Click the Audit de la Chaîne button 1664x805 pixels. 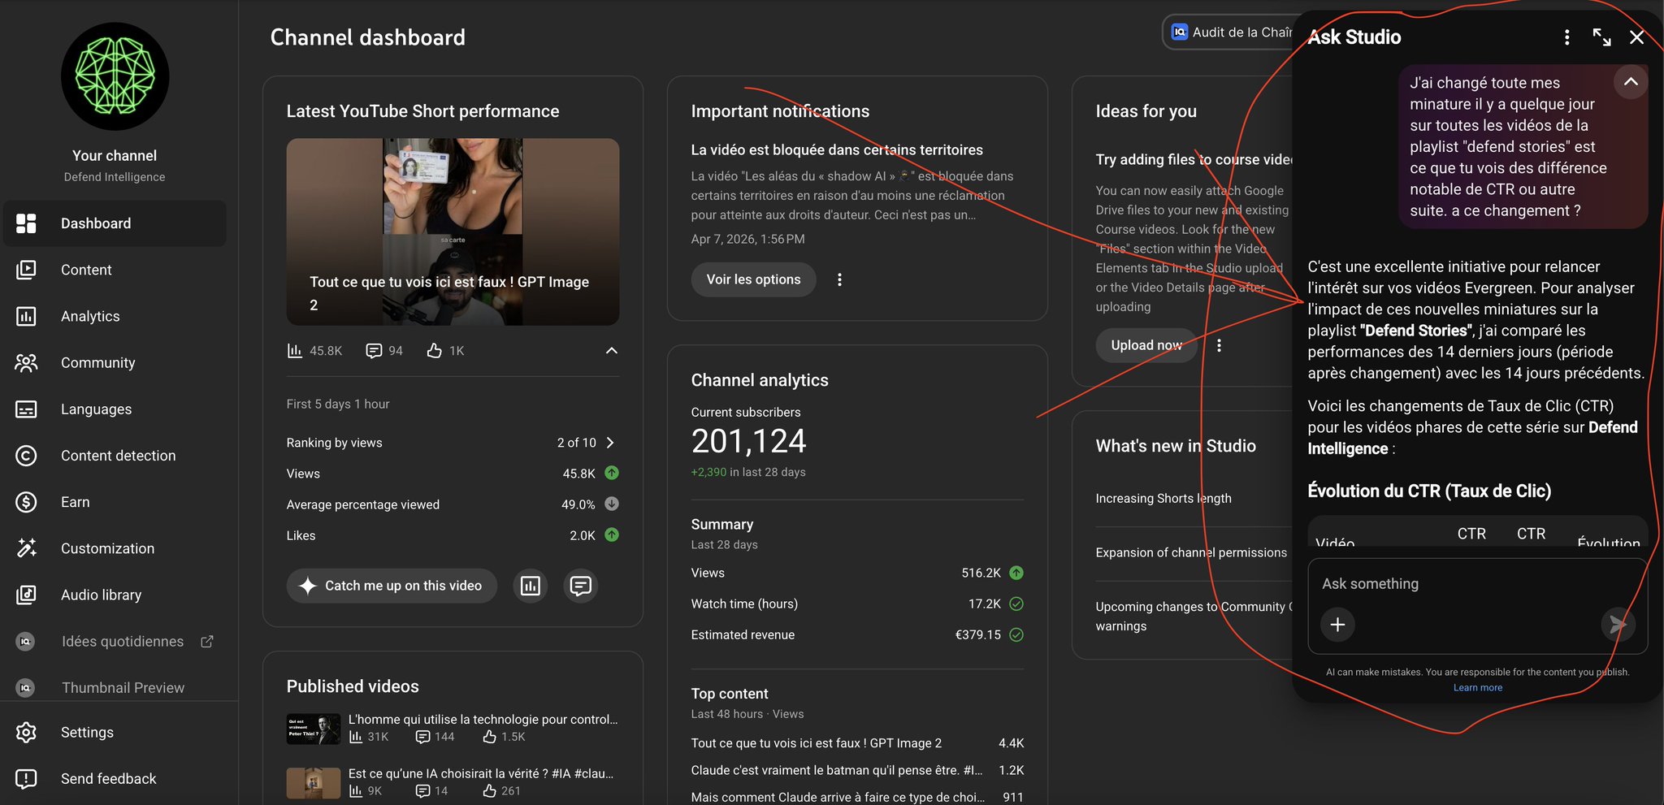[1228, 32]
